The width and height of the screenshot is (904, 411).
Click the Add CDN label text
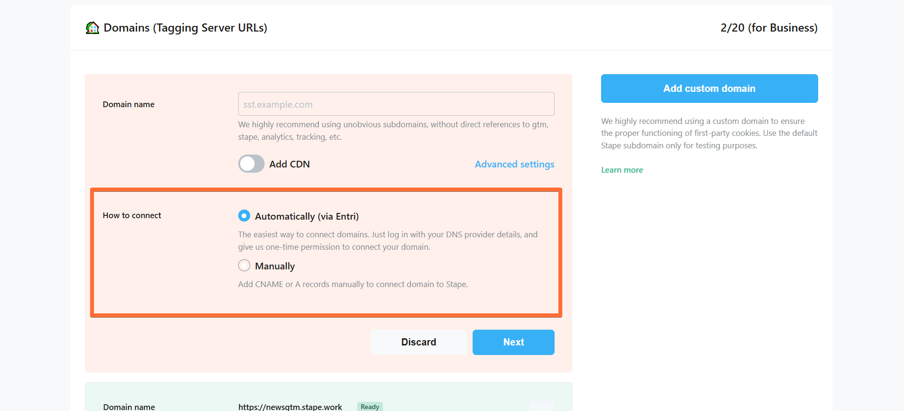(290, 164)
